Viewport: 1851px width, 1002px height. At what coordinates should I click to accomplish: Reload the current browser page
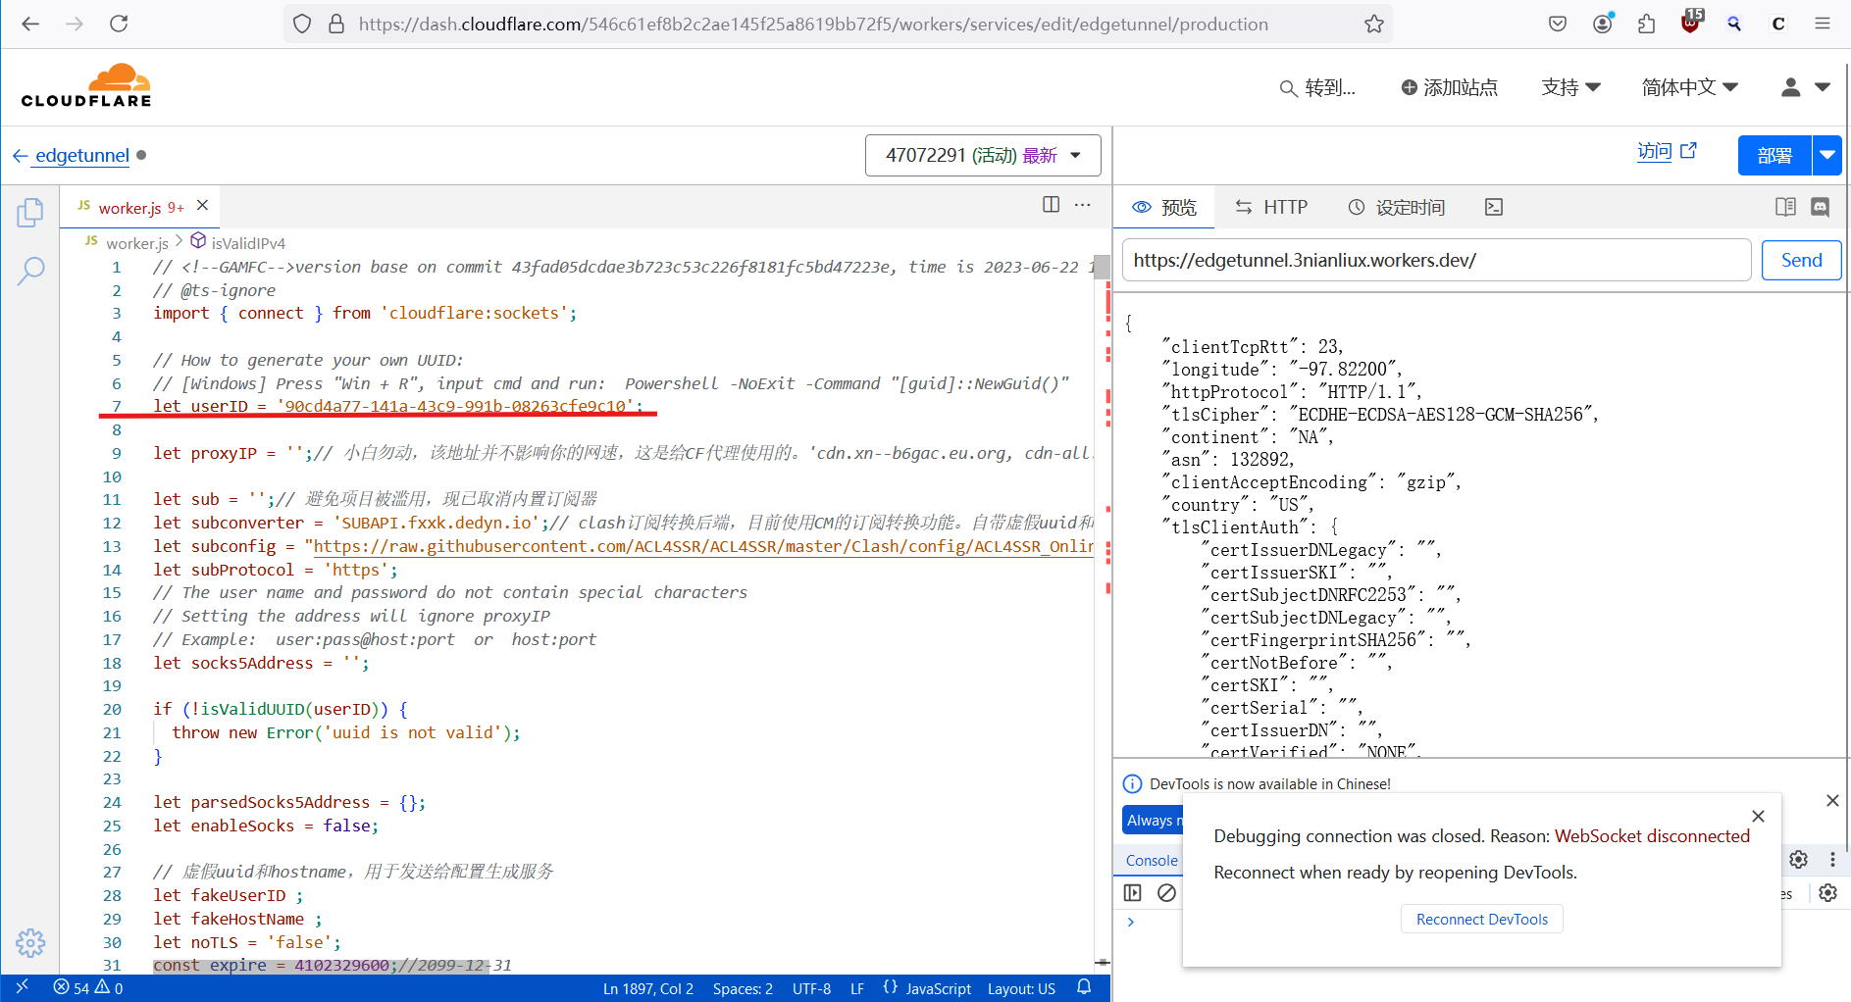pyautogui.click(x=119, y=24)
